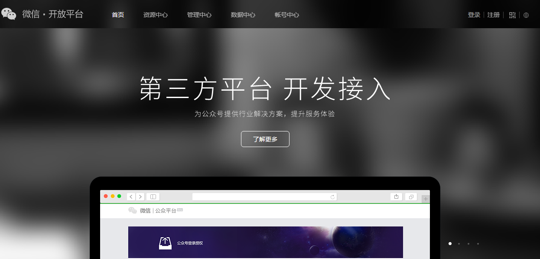Open the 资源中心 menu item
The width and height of the screenshot is (540, 259).
[156, 15]
